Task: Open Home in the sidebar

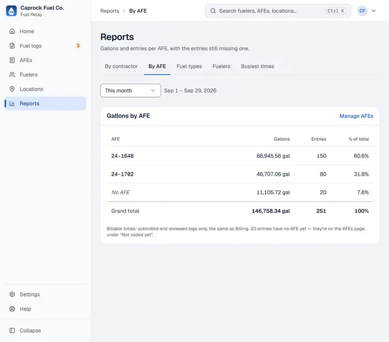Action: [x=46, y=31]
